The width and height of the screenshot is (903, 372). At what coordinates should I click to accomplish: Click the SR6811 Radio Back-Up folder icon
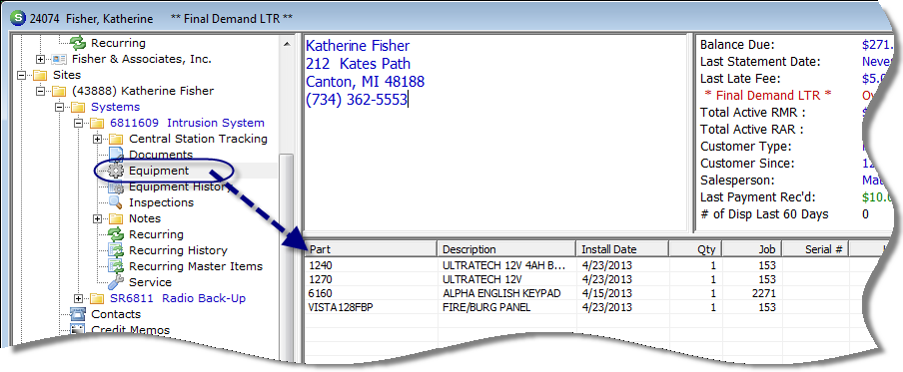point(97,298)
